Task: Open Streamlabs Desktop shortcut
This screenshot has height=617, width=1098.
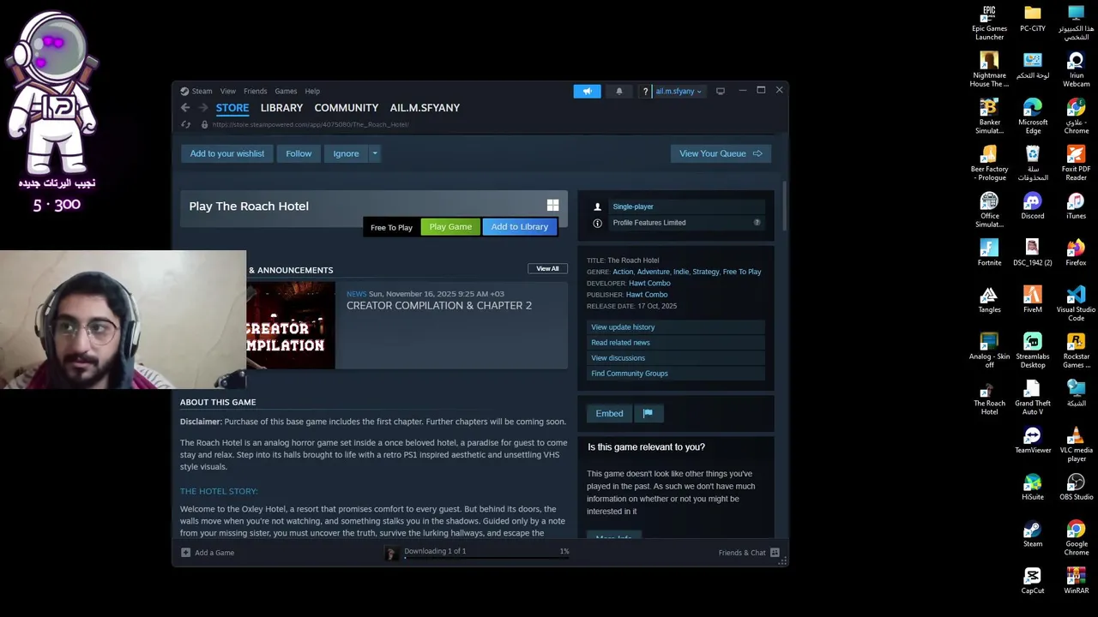Action: [1033, 350]
